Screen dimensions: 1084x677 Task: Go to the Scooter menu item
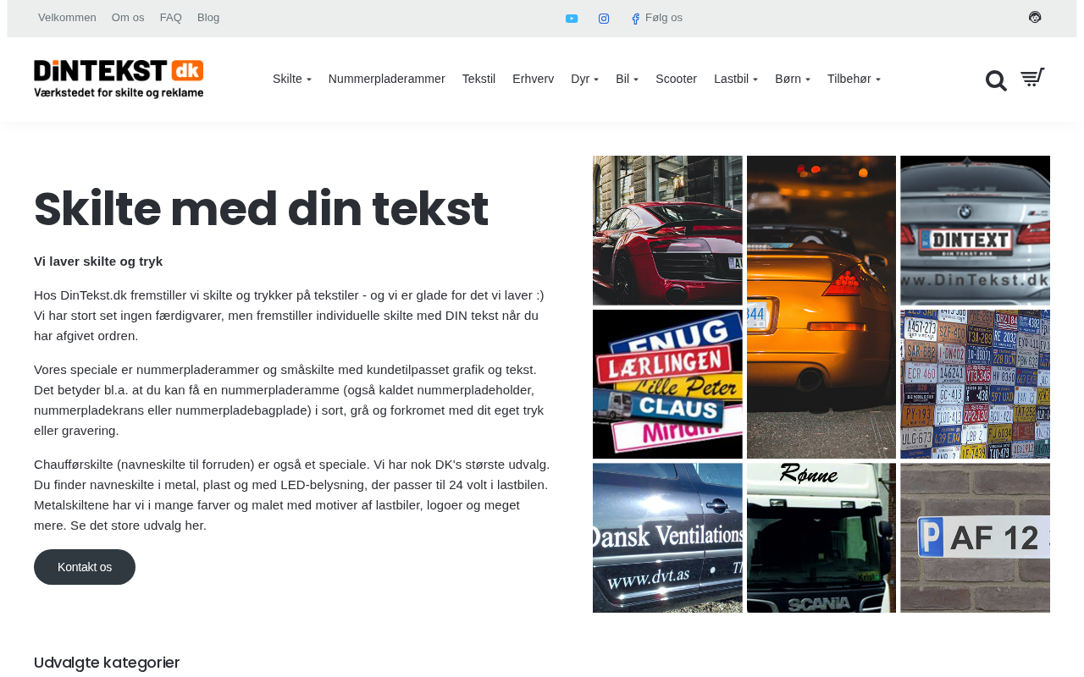point(676,79)
